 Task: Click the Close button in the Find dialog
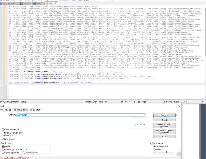coord(164,136)
